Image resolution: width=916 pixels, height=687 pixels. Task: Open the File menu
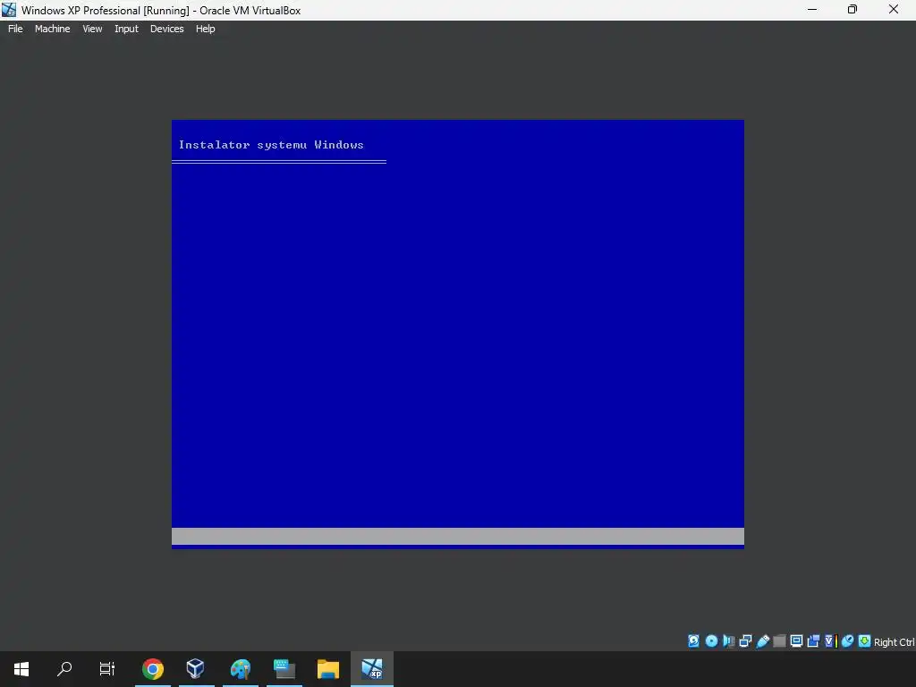(15, 29)
